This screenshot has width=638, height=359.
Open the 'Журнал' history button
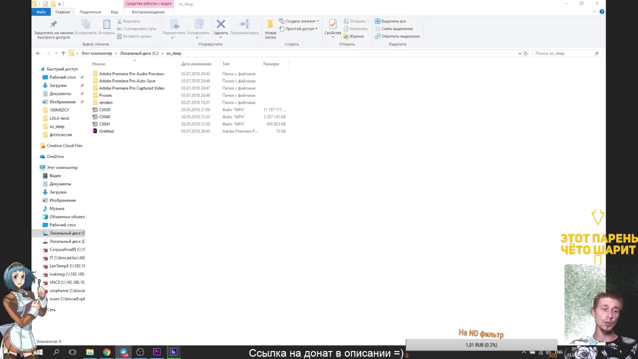click(x=354, y=36)
